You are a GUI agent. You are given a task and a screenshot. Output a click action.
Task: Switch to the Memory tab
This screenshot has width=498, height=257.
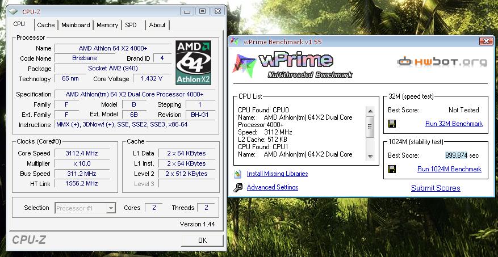point(107,25)
